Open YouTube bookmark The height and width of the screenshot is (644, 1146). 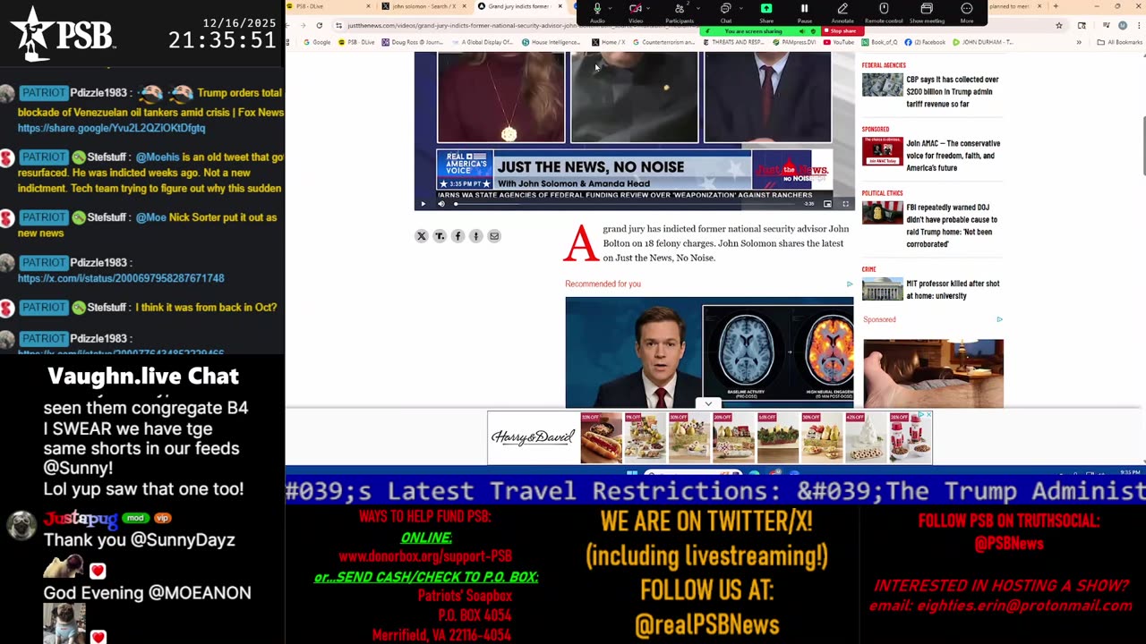pyautogui.click(x=838, y=42)
